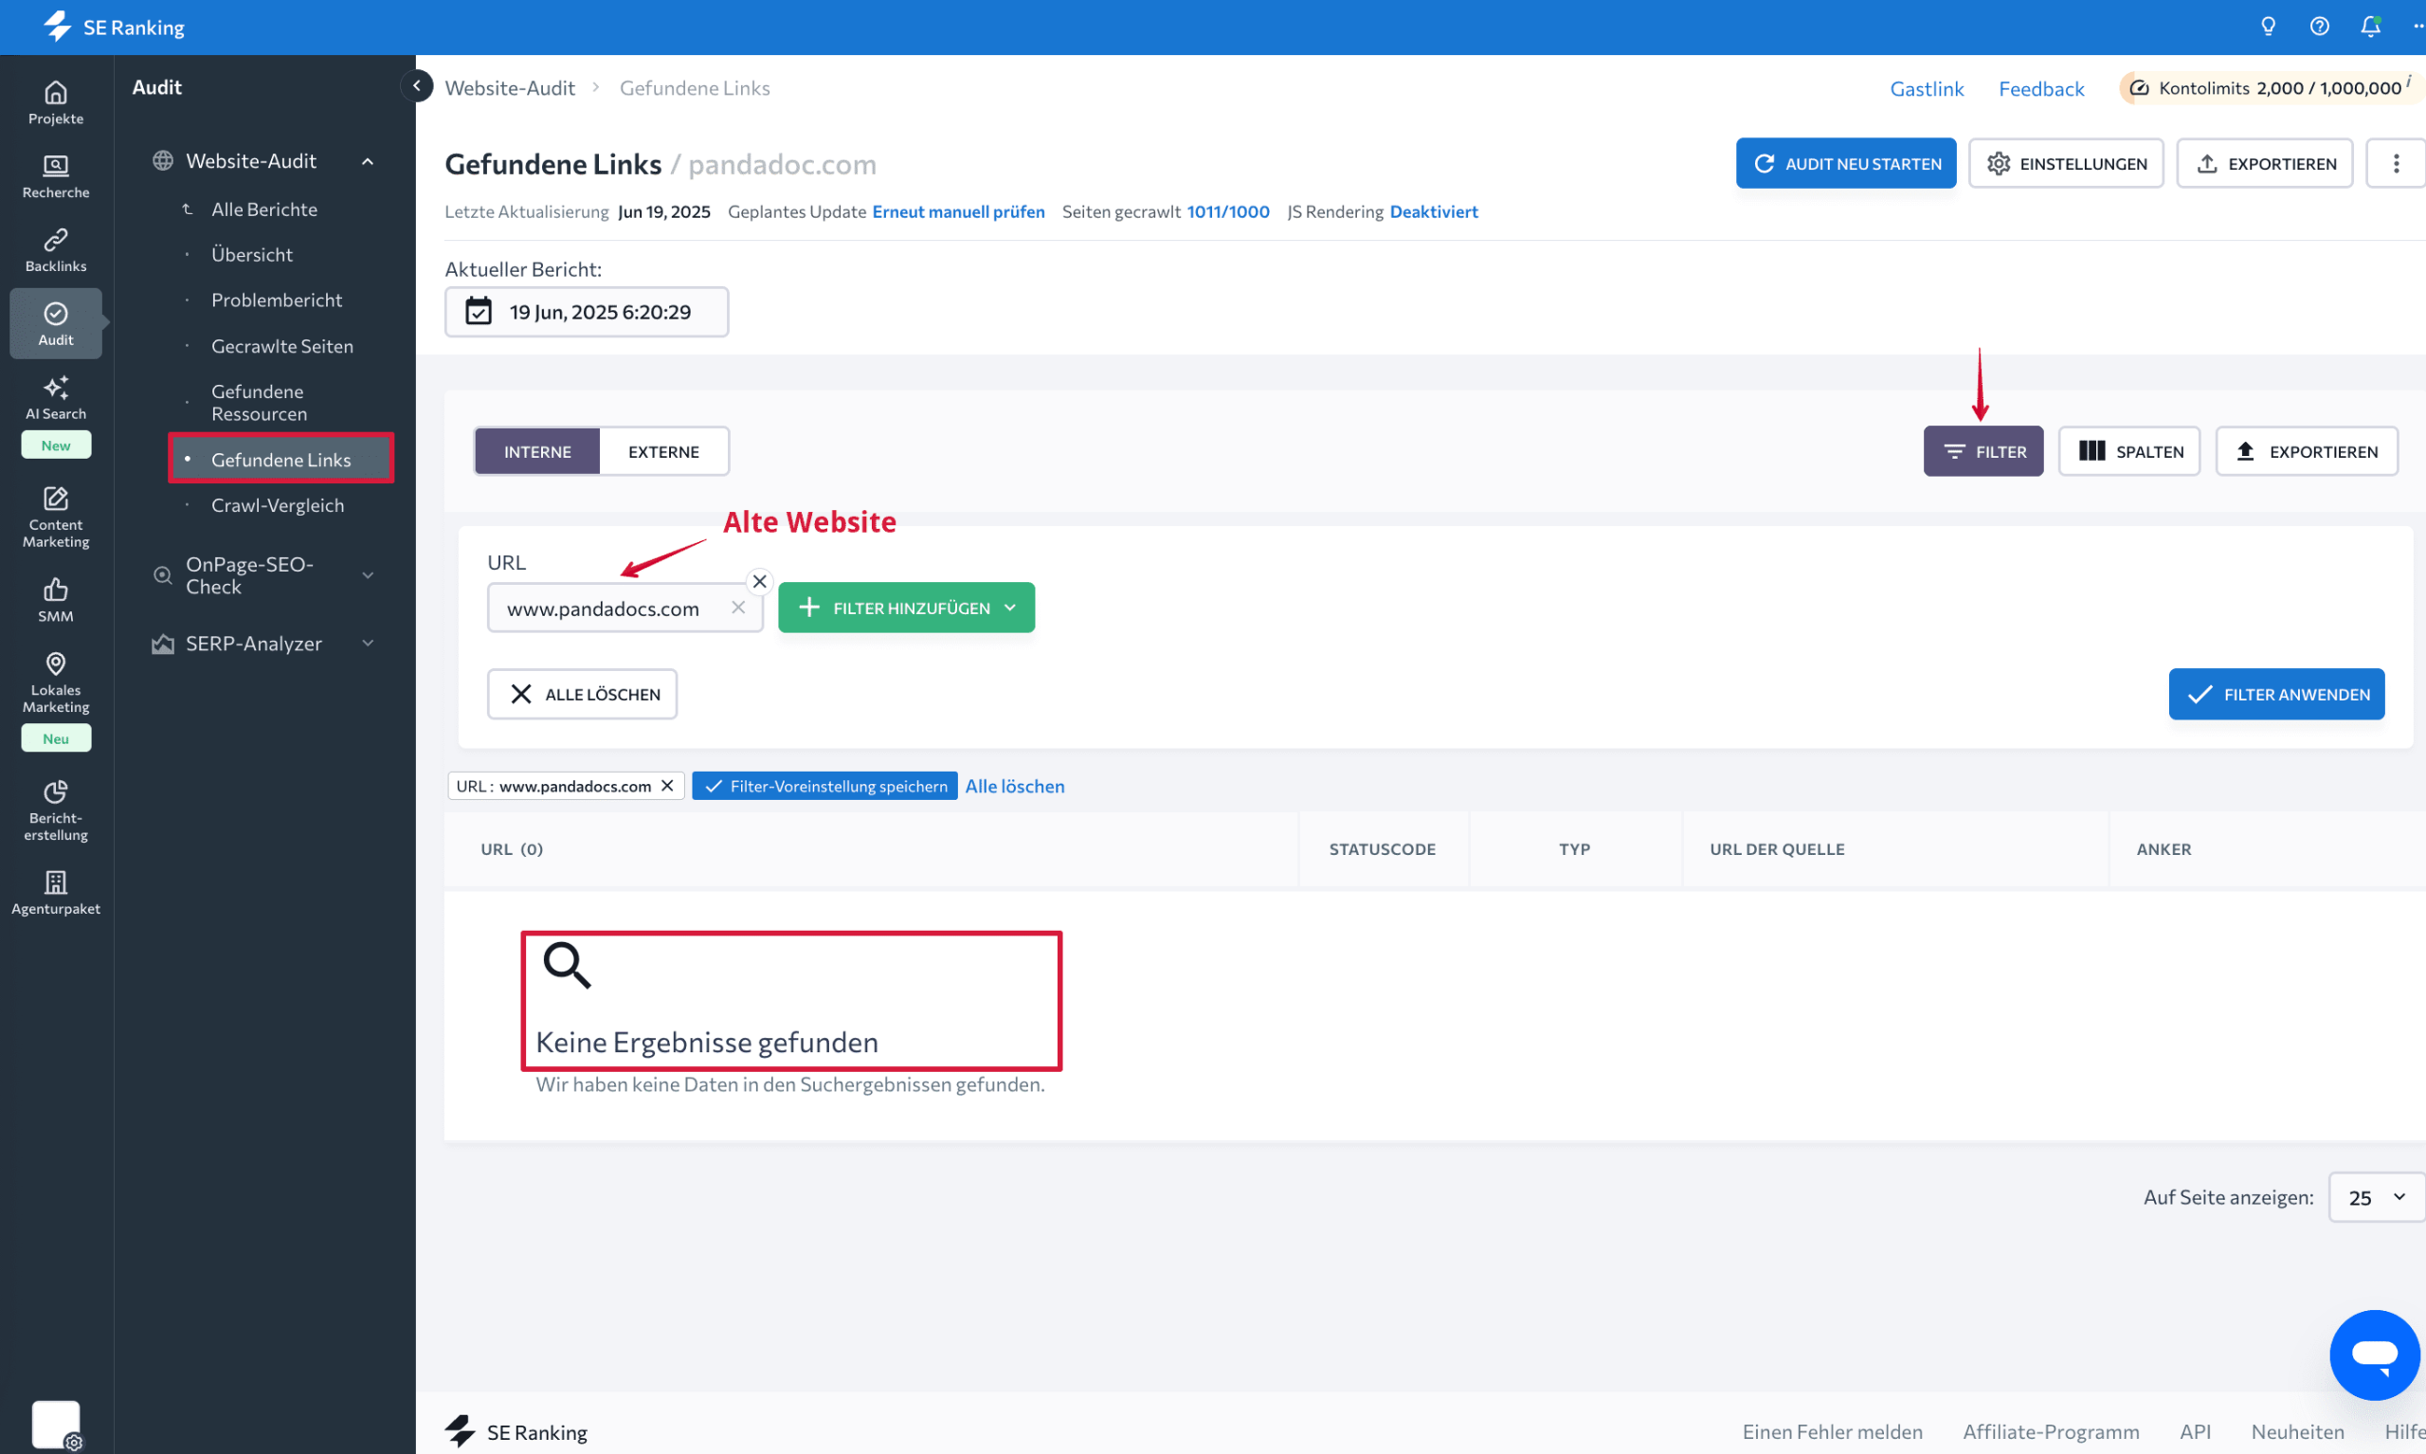Open the SPALTEN column chooser
This screenshot has width=2426, height=1454.
[2128, 452]
